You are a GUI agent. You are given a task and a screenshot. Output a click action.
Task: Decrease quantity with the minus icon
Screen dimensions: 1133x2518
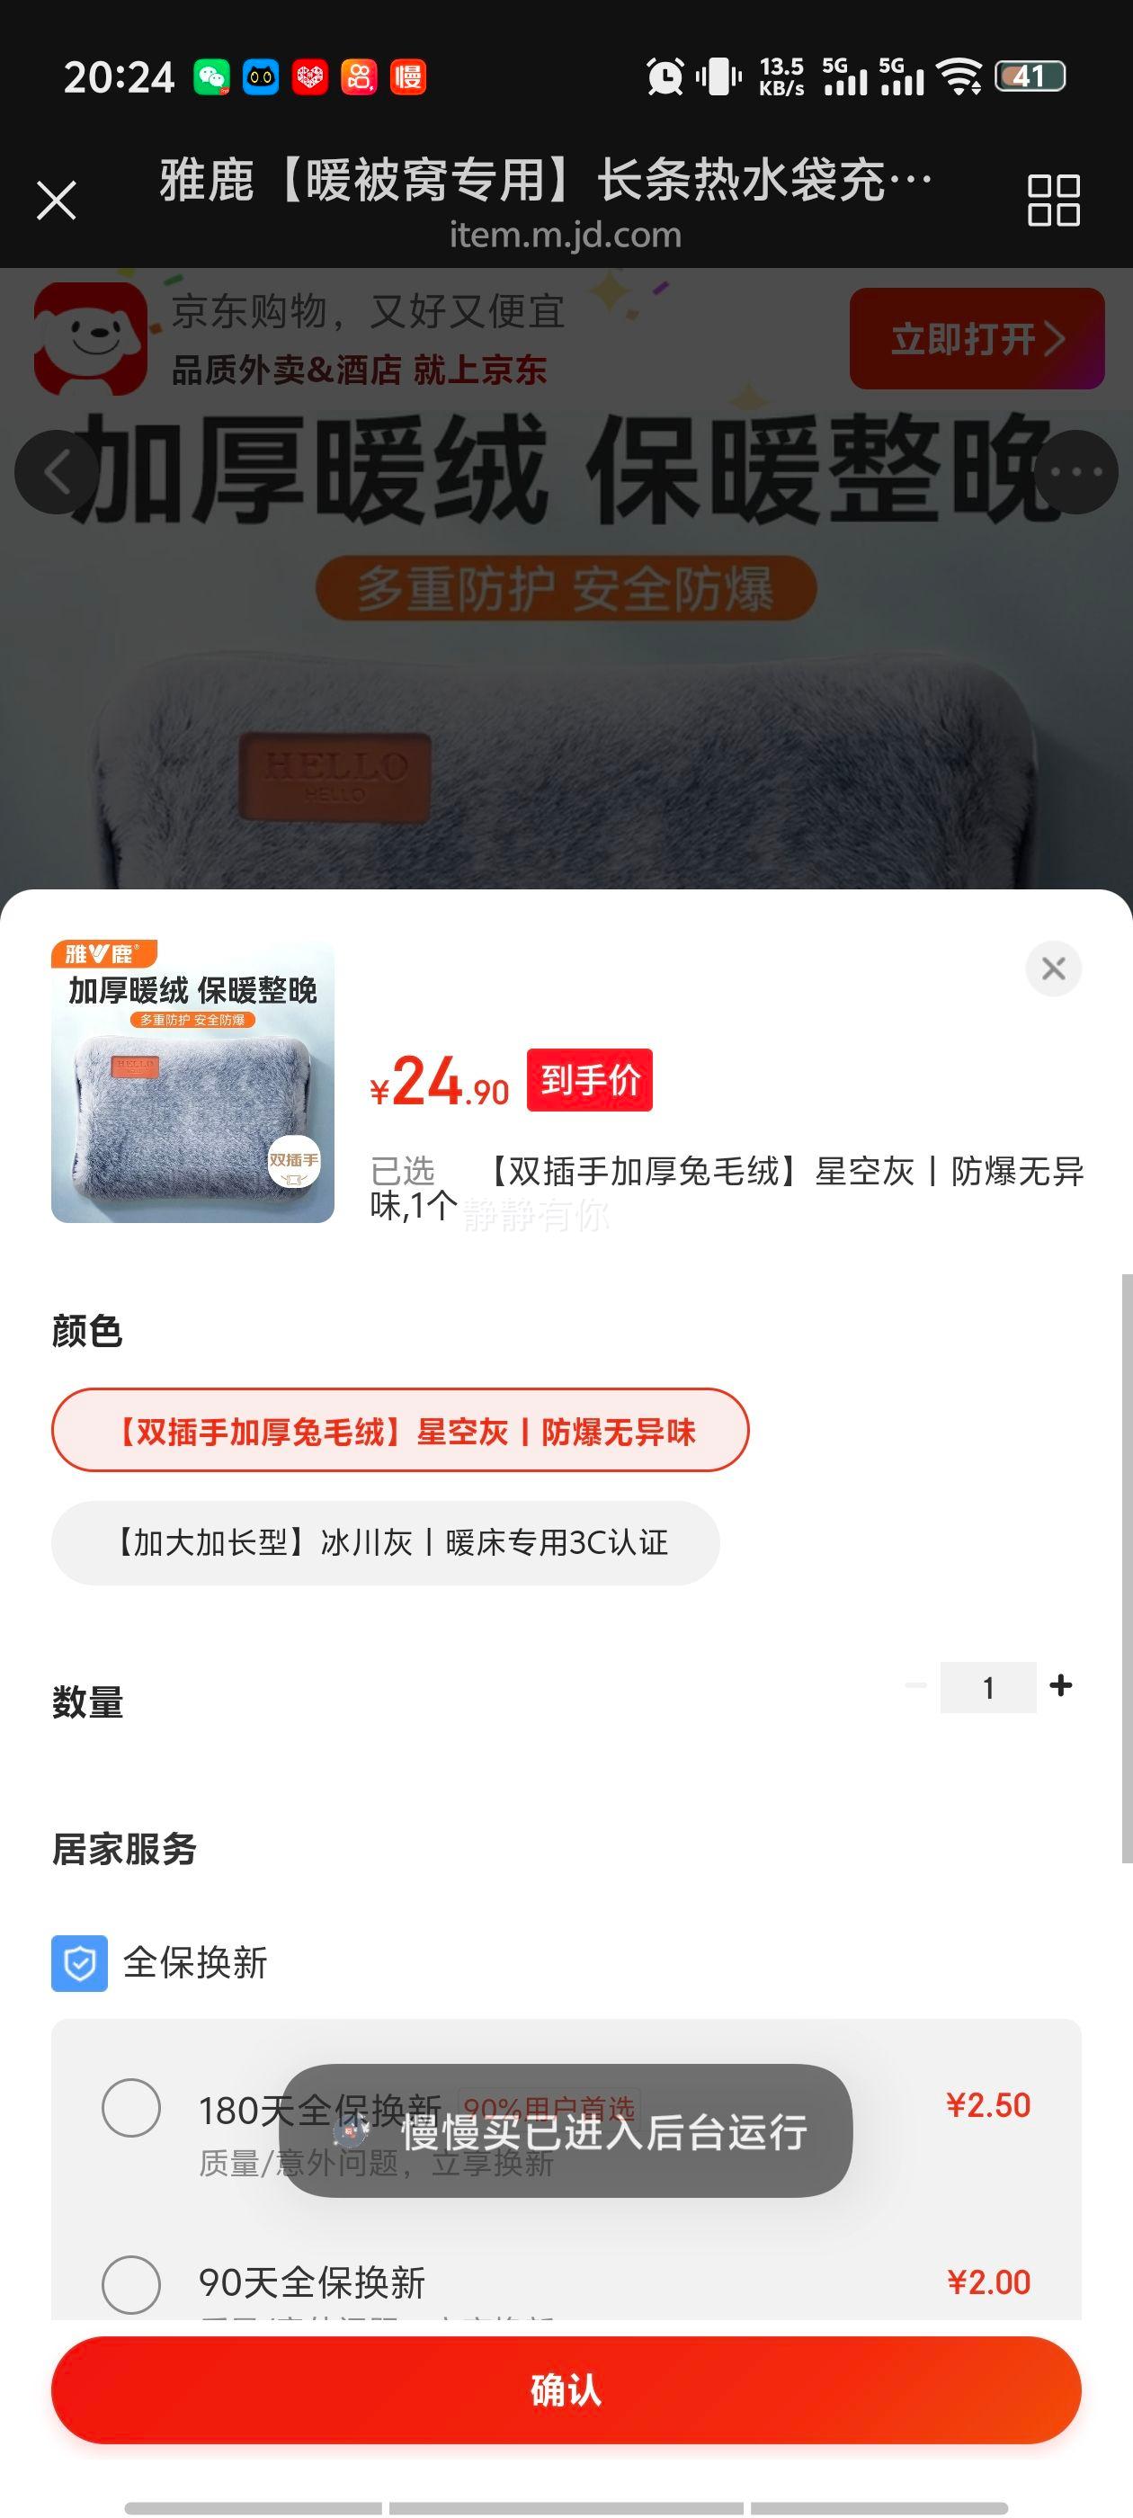(x=916, y=1686)
